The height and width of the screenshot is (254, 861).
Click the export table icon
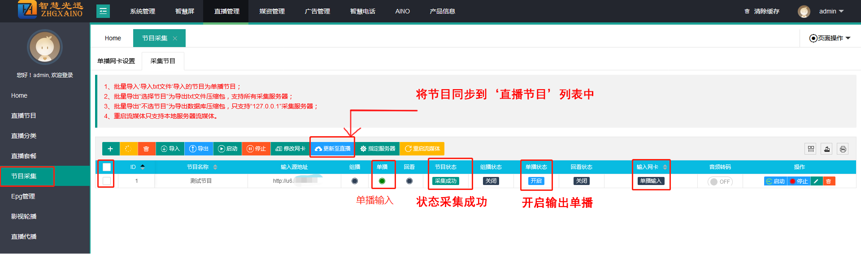pos(827,149)
